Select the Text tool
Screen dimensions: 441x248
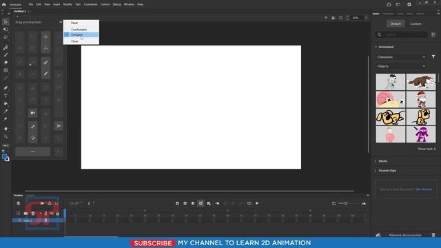pos(6,96)
